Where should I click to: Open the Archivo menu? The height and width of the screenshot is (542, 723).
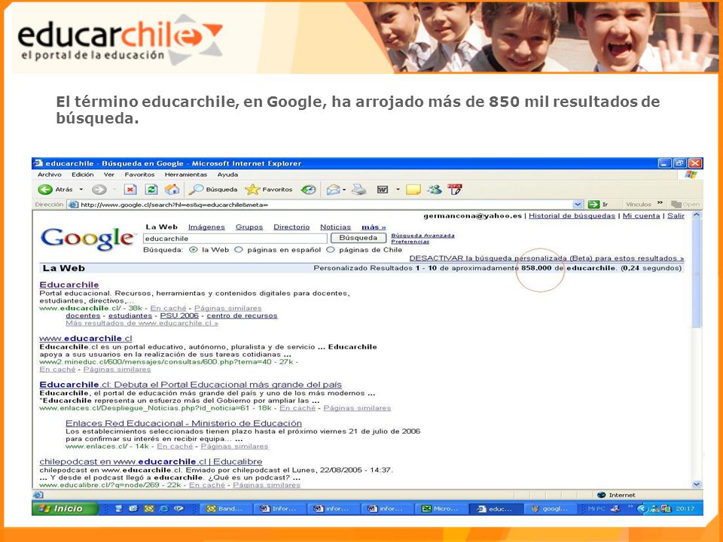[x=50, y=175]
